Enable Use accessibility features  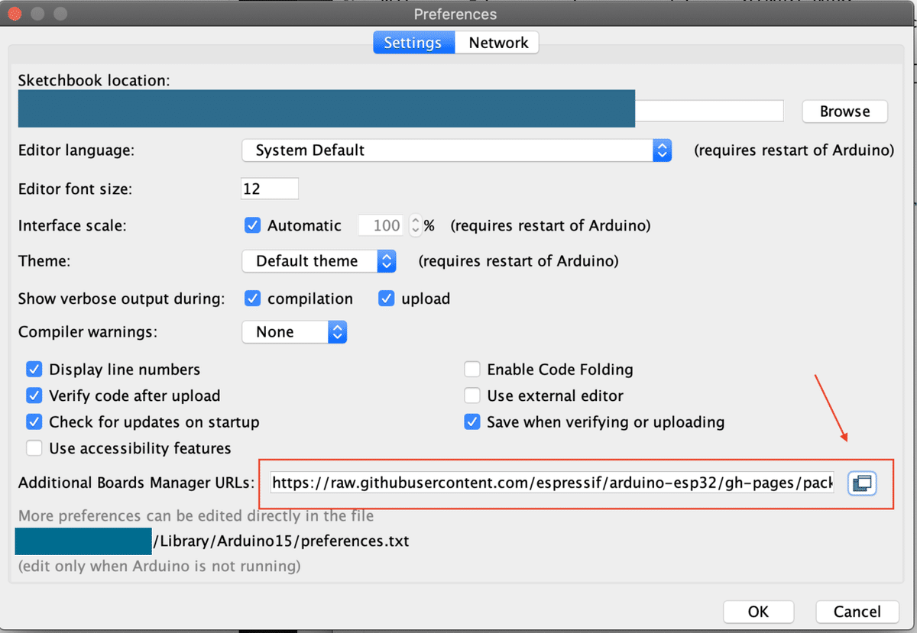tap(34, 448)
